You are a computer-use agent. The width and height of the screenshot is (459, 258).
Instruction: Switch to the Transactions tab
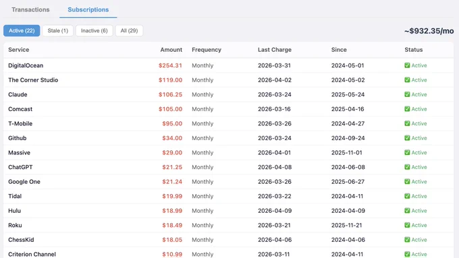point(30,9)
